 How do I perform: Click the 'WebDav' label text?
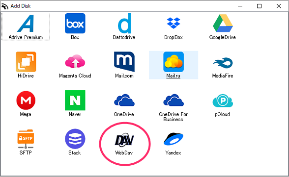pos(124,153)
